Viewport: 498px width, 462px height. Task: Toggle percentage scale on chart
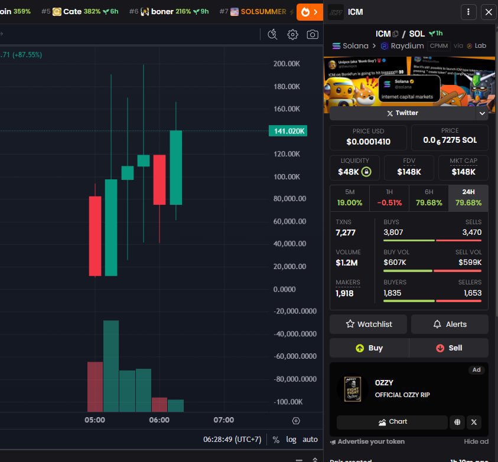276,440
